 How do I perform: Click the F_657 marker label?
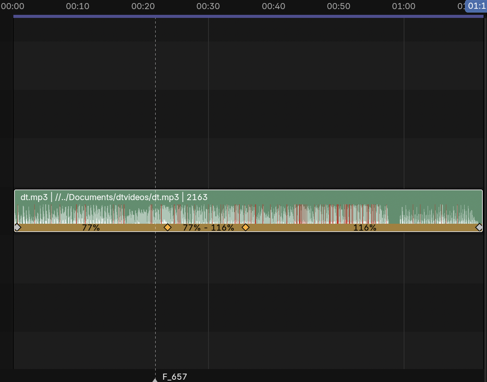pyautogui.click(x=175, y=377)
